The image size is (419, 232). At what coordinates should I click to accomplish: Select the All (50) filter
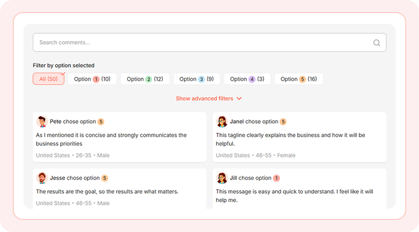[x=49, y=79]
